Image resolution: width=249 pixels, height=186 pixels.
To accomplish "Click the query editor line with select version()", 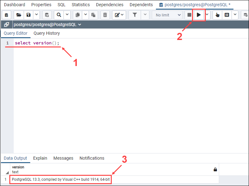I will pyautogui.click(x=37, y=43).
